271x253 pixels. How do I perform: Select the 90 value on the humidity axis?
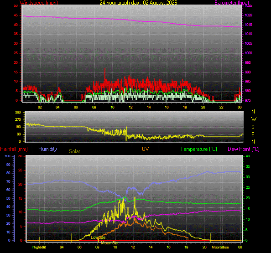8,165
